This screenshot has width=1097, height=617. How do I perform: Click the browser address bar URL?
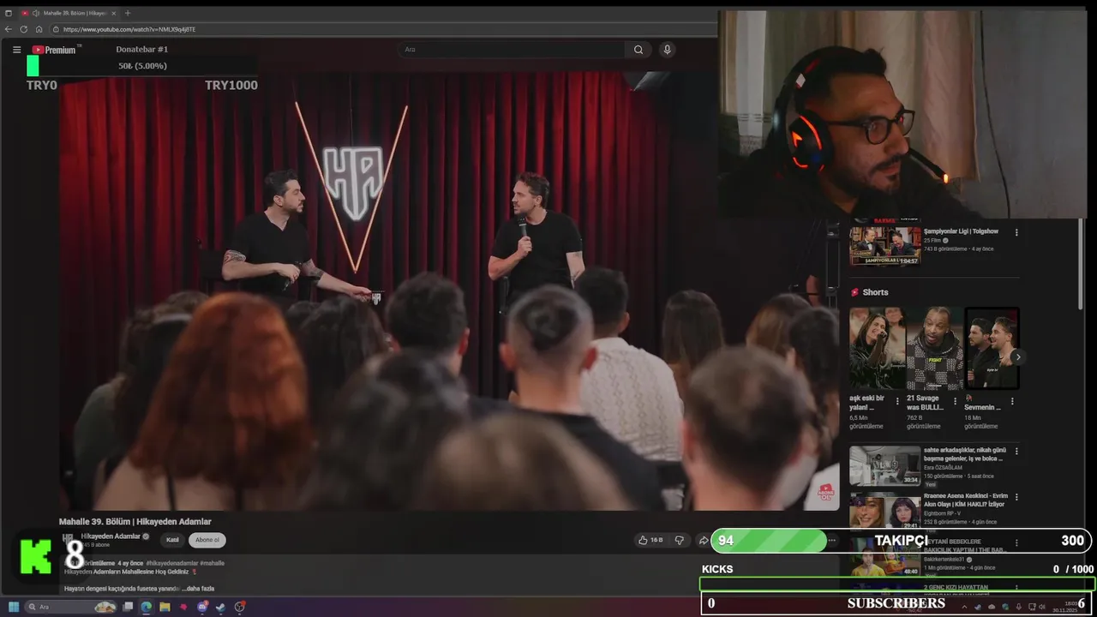pos(129,29)
